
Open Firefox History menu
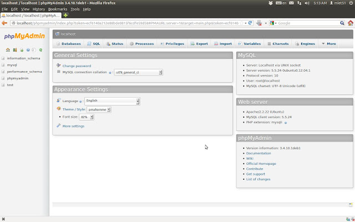[x=39, y=9]
